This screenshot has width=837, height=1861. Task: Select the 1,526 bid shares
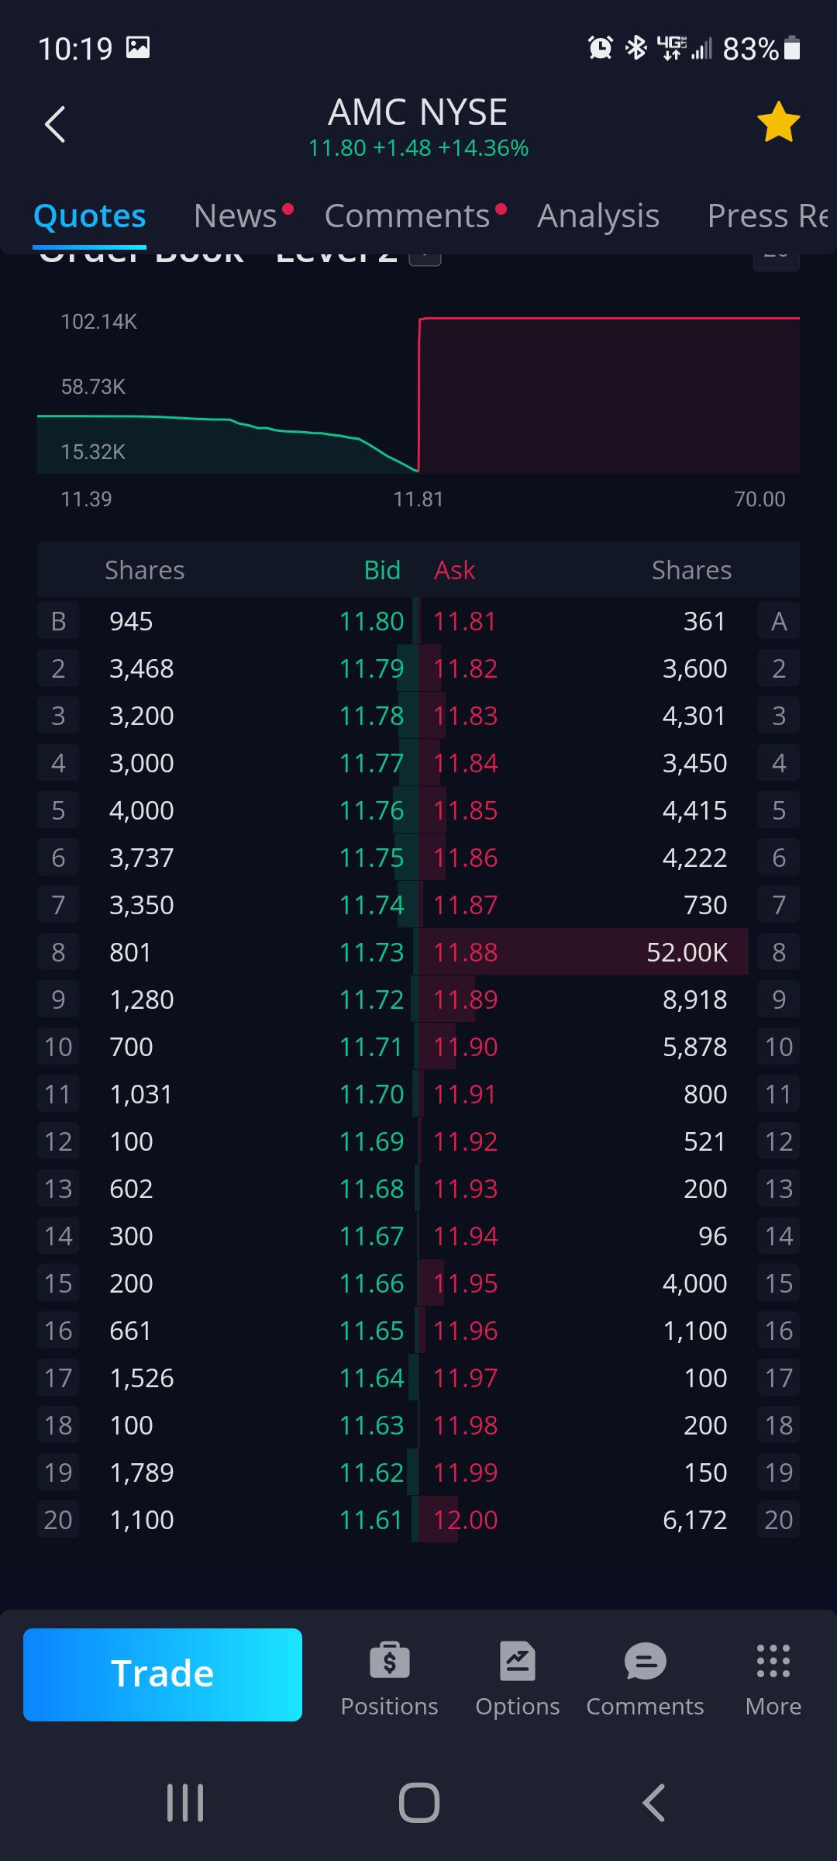click(x=142, y=1378)
